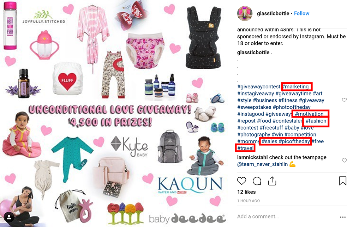Follow the glassticbottle account
353x227 pixels.
point(302,13)
